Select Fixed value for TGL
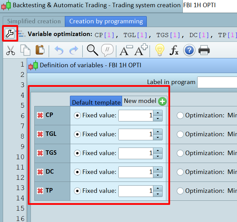Image resolution: width=237 pixels, height=222 pixels. pyautogui.click(x=77, y=134)
